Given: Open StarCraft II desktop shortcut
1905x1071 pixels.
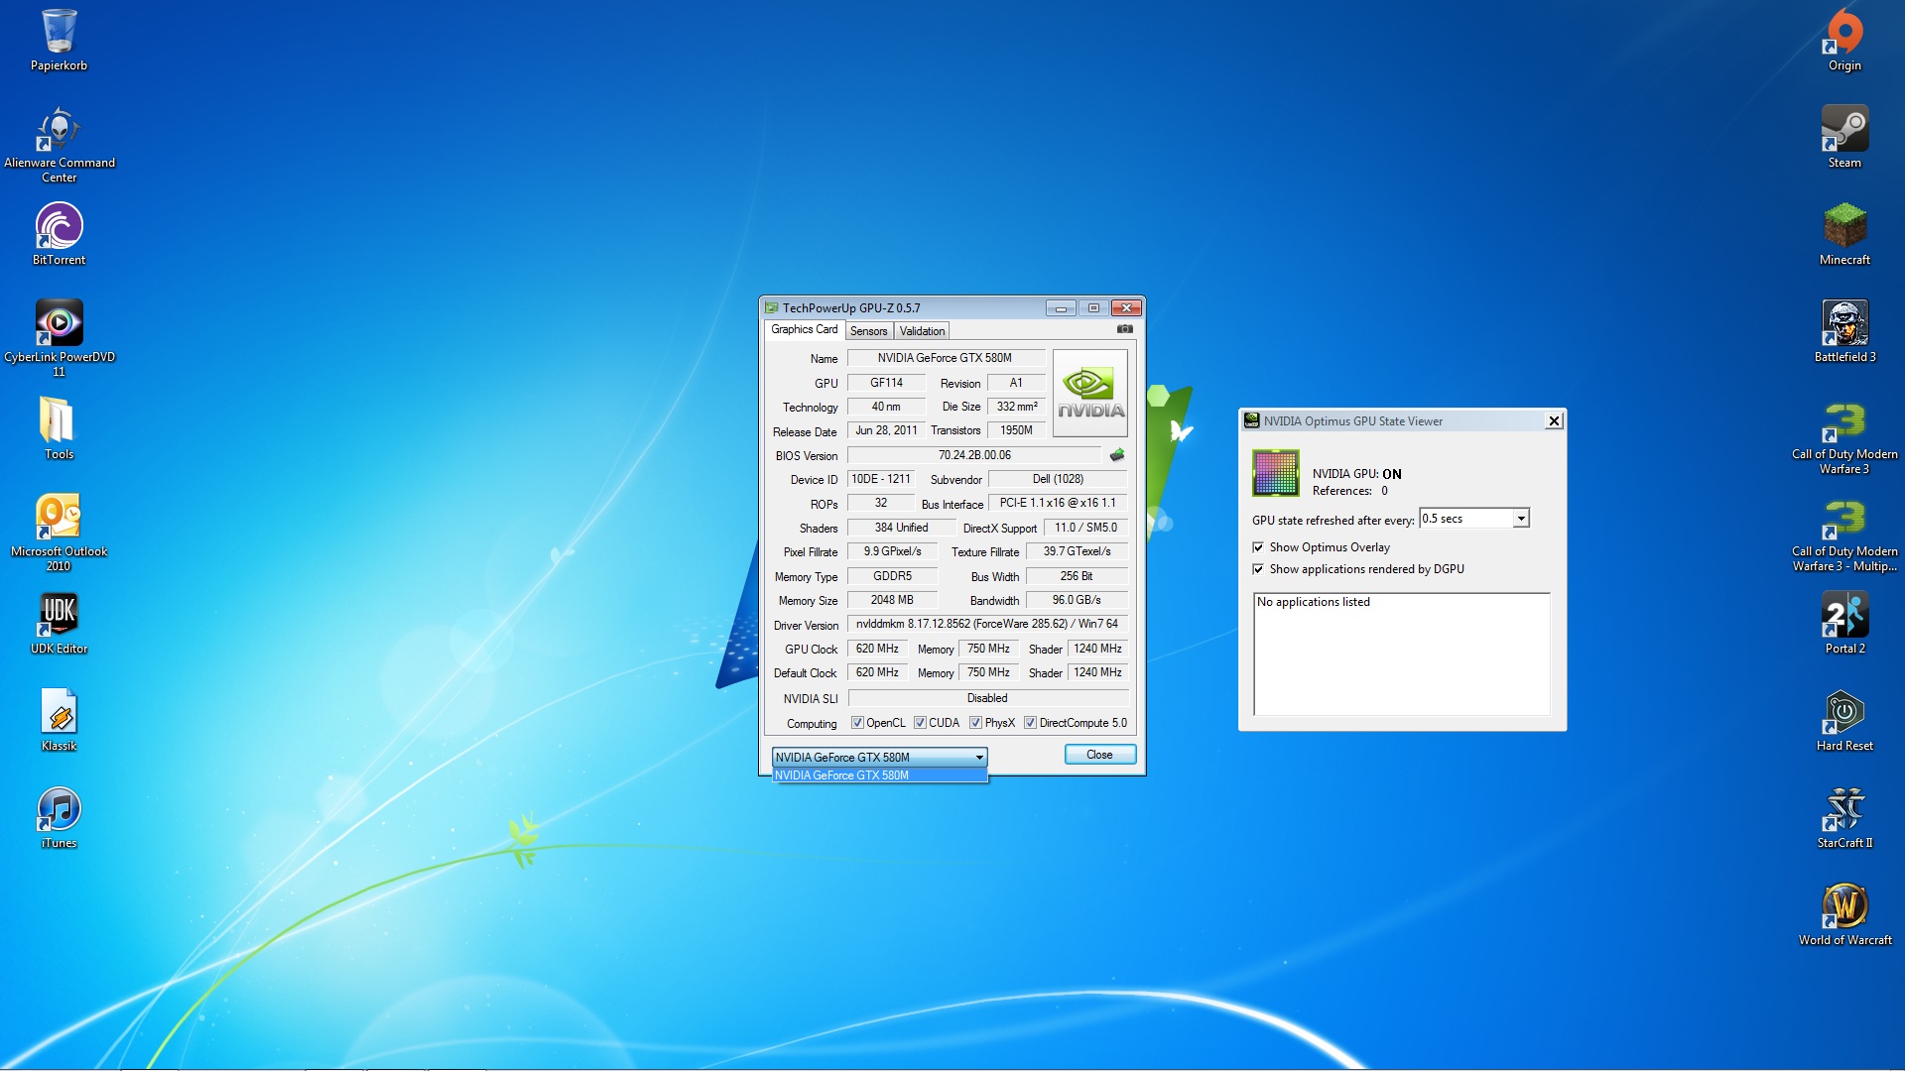Looking at the screenshot, I should click(1844, 817).
